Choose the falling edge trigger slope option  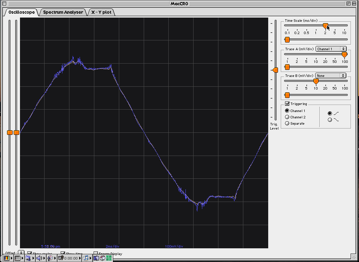(x=330, y=120)
